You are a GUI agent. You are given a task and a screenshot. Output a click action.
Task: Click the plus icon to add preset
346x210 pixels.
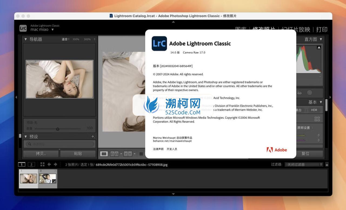(x=93, y=137)
